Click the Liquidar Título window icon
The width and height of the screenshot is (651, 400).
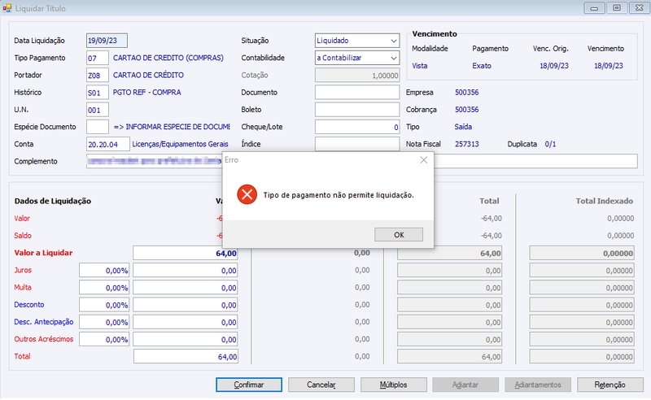tap(7, 8)
